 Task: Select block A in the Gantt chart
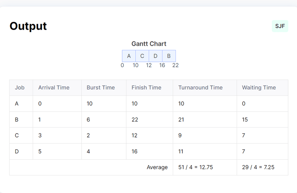click(129, 56)
